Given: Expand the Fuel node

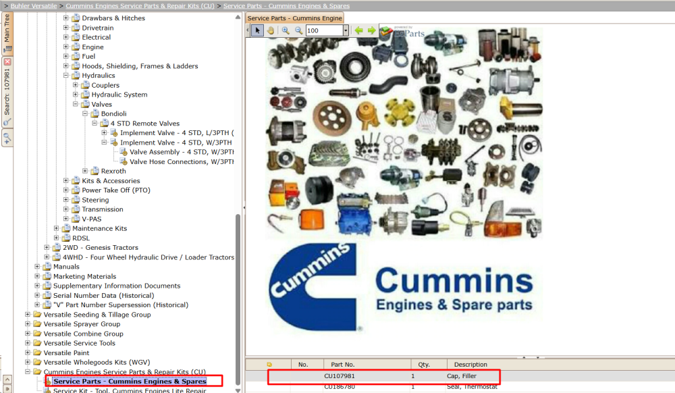Looking at the screenshot, I should (x=66, y=56).
